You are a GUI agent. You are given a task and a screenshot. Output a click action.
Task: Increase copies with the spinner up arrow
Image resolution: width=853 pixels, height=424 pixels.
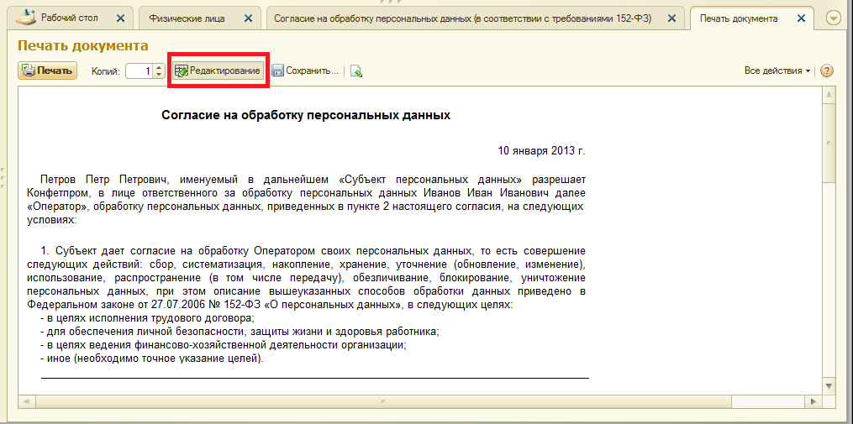(x=160, y=67)
